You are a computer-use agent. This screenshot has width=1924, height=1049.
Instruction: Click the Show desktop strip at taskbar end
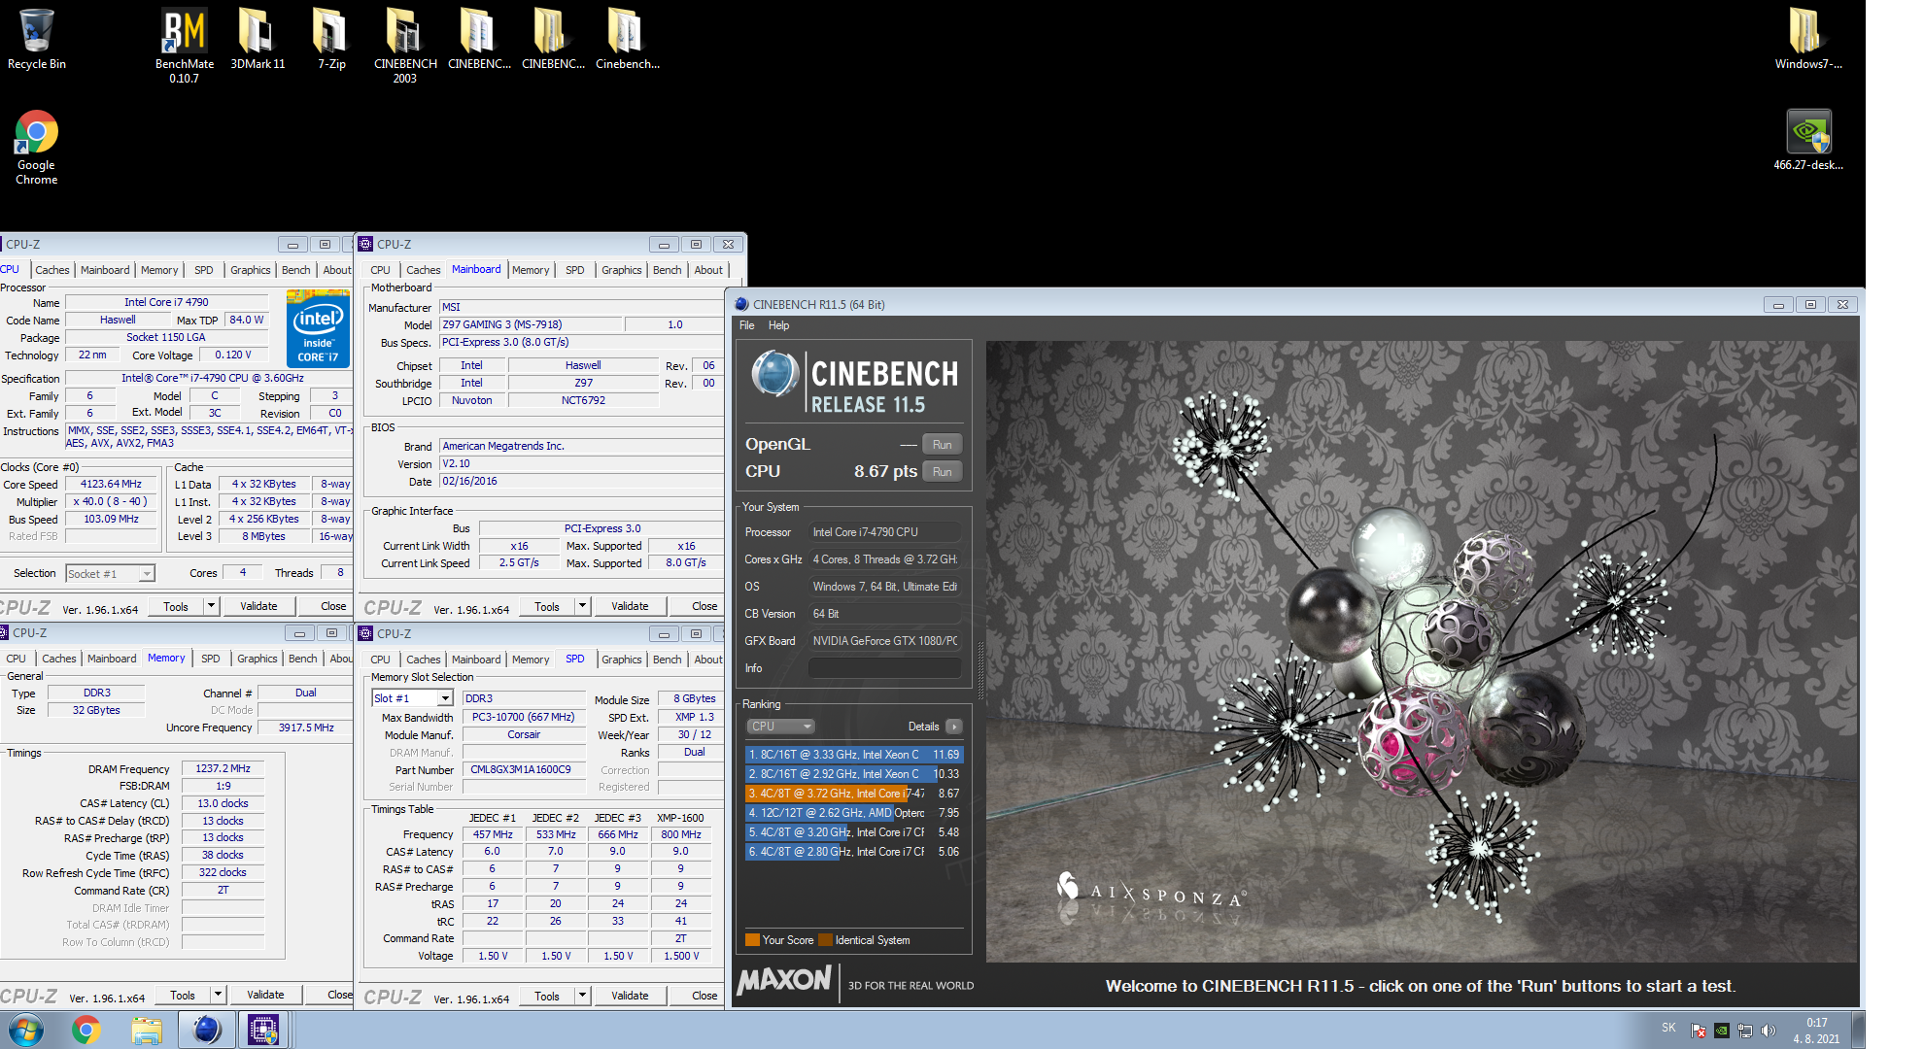tap(1858, 1030)
